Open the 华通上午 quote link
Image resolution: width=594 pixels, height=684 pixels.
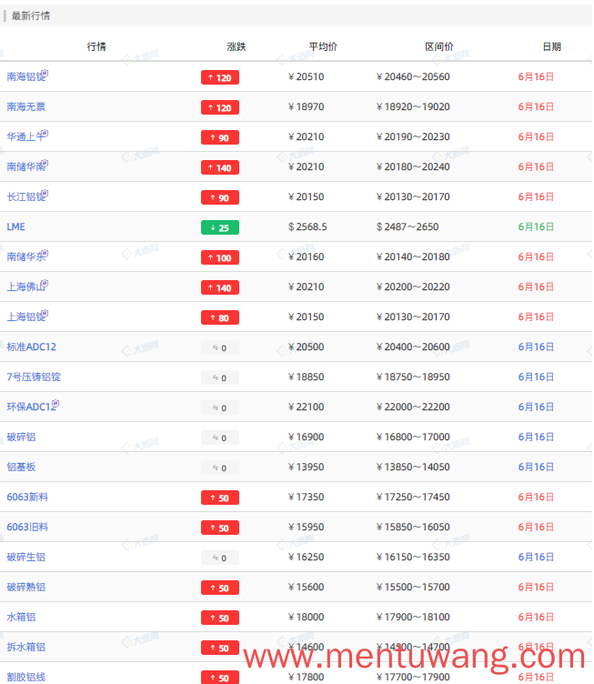(x=25, y=137)
